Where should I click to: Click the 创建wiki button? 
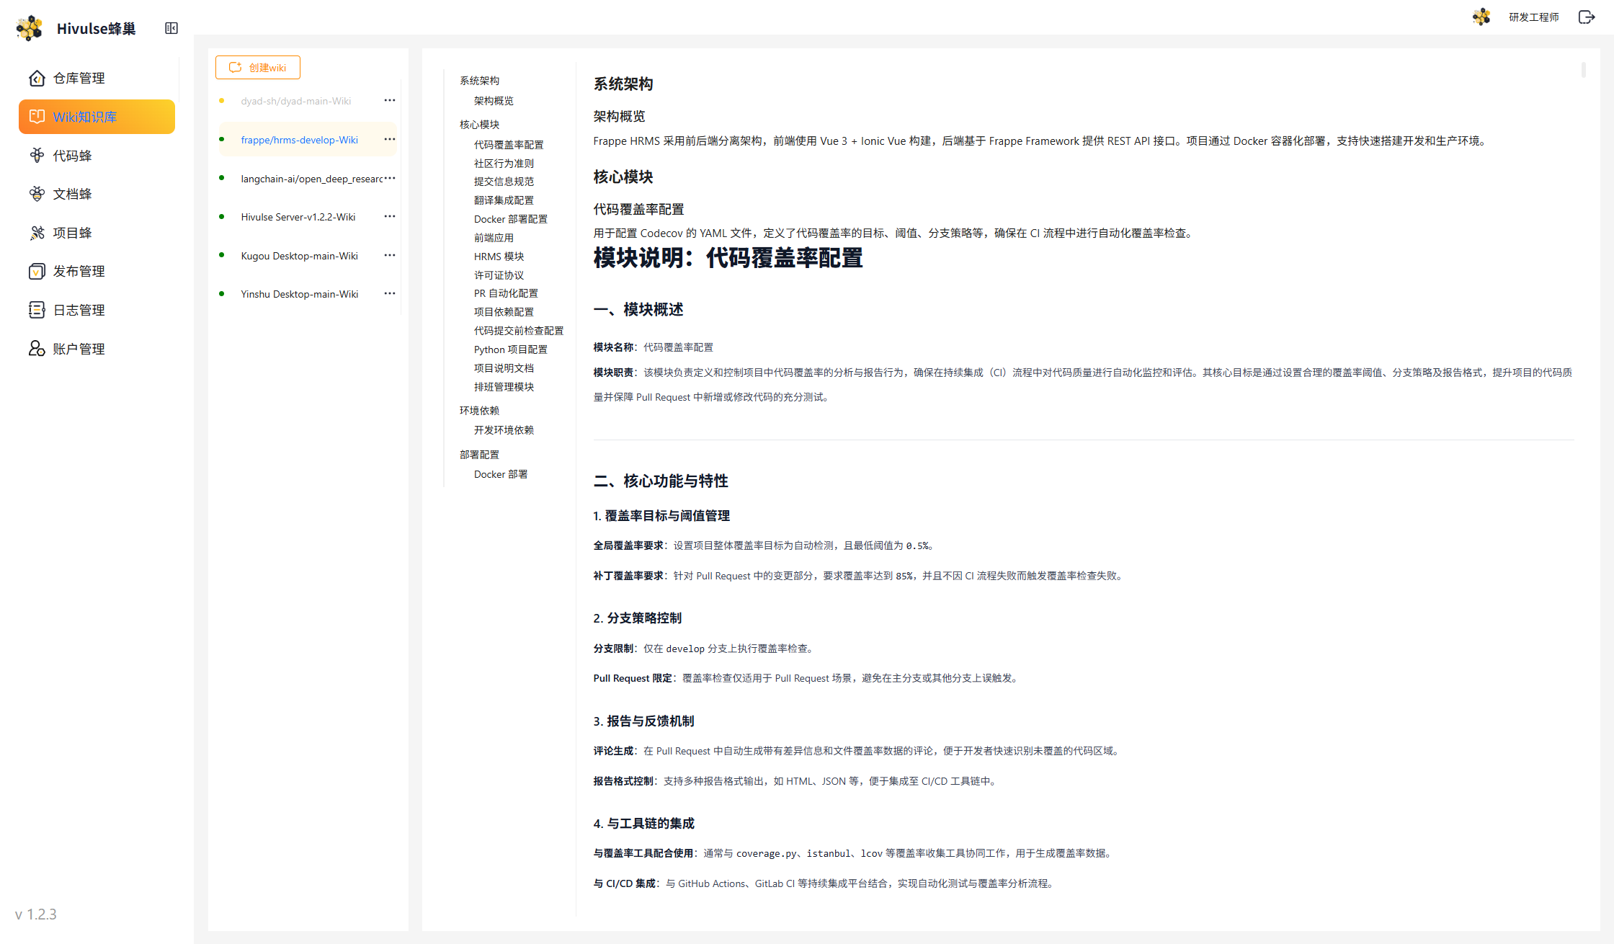258,67
